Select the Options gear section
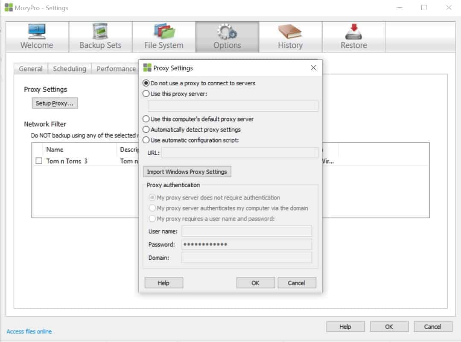 [x=227, y=37]
